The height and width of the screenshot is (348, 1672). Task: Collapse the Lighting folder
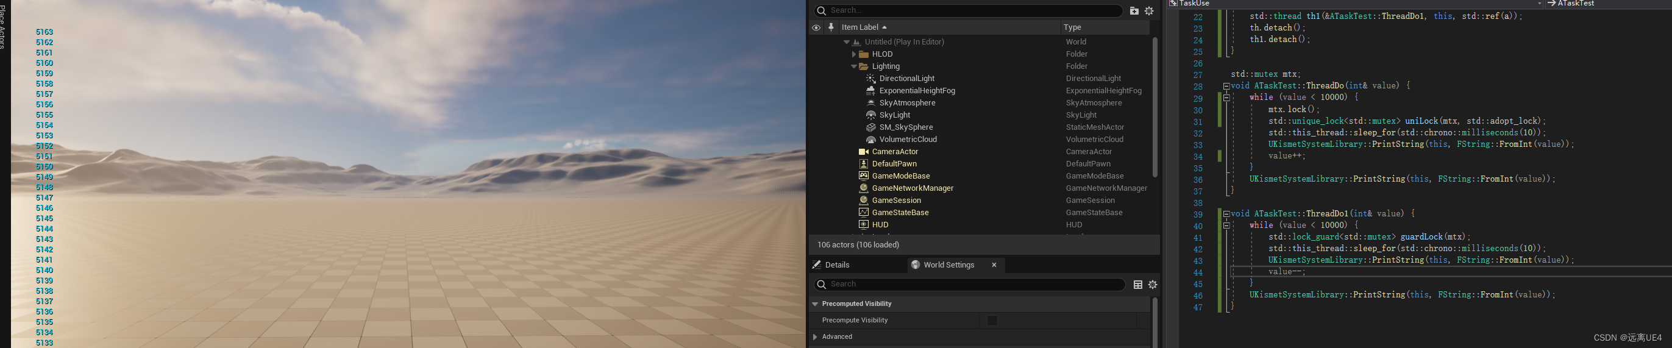(x=853, y=66)
